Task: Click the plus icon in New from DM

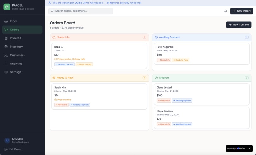Action: pyautogui.click(x=230, y=25)
